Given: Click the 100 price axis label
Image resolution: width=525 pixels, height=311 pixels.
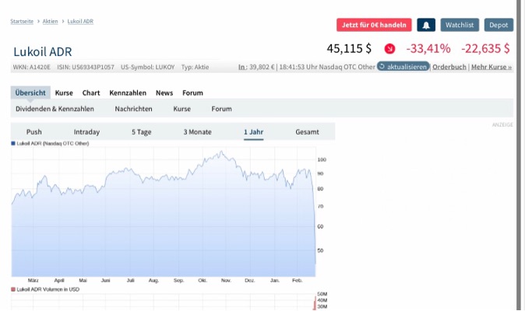Looking at the screenshot, I should [322, 159].
